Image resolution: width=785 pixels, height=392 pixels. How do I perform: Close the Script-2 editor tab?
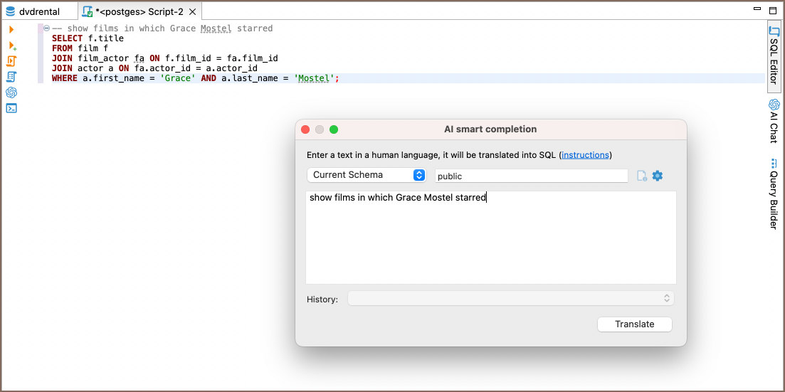pos(191,12)
